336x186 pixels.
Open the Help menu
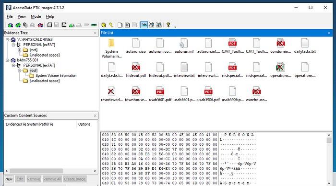50,16
